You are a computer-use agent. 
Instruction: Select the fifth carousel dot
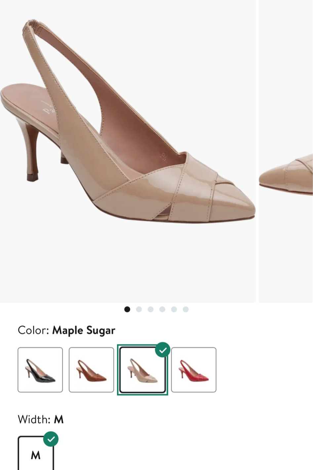174,309
